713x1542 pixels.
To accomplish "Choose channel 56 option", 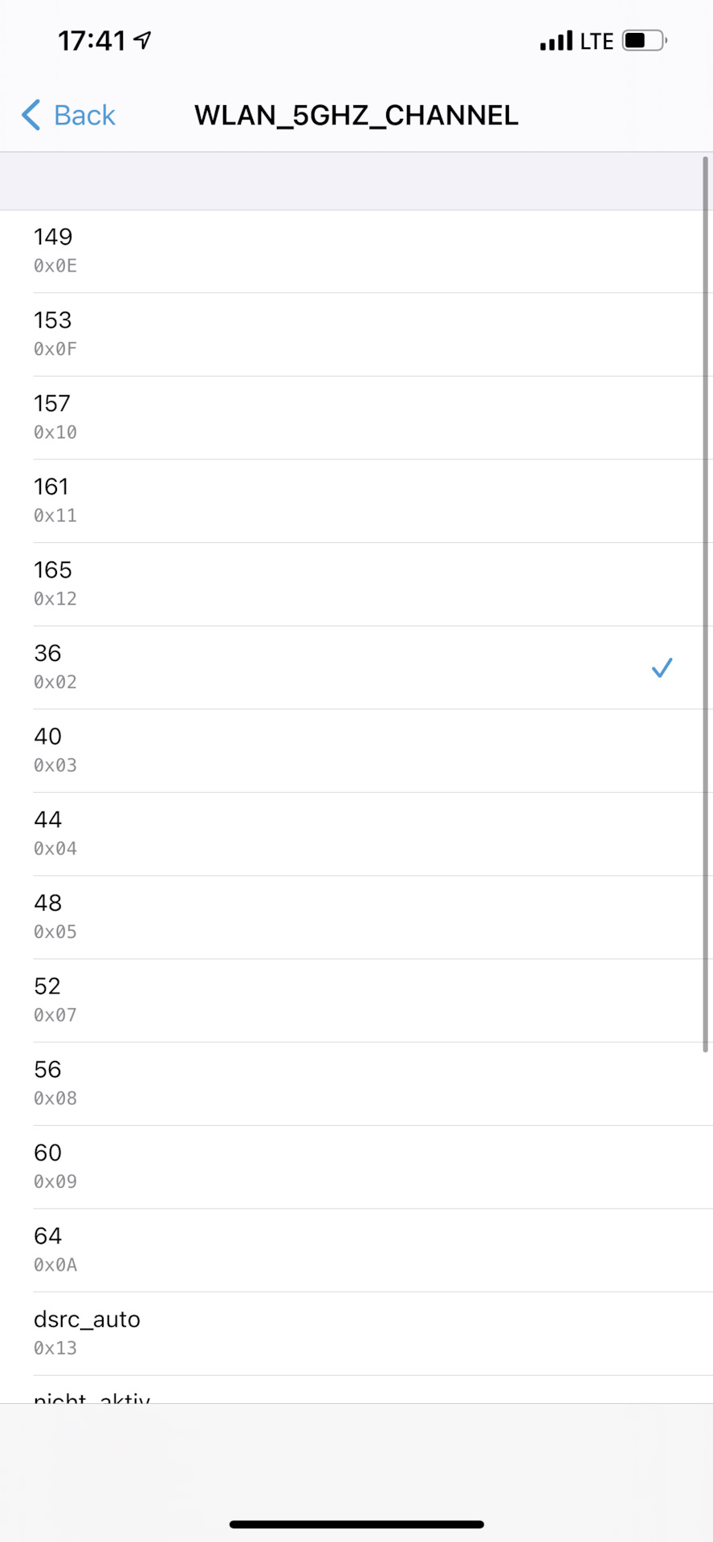I will tap(356, 1083).
